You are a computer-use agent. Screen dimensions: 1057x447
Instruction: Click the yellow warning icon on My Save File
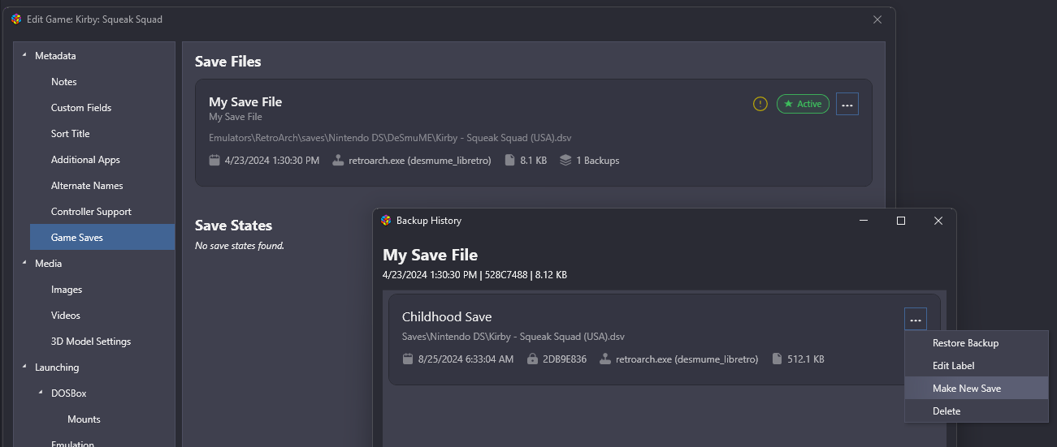pyautogui.click(x=760, y=104)
